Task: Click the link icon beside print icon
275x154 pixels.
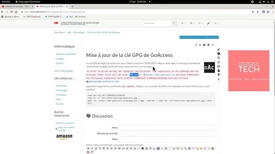Action: click(x=213, y=45)
